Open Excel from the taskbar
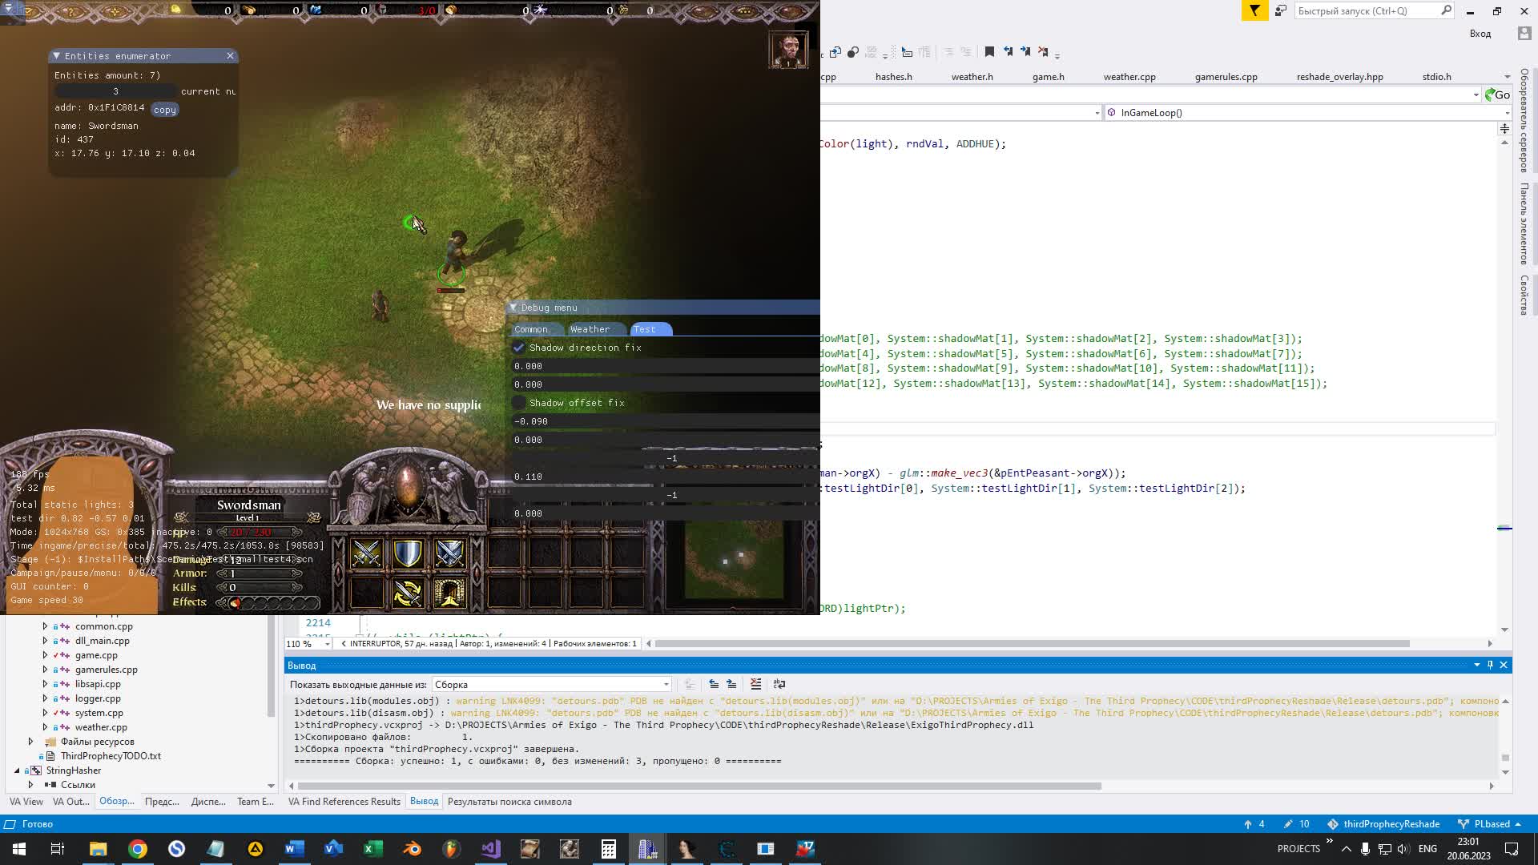 [x=373, y=849]
